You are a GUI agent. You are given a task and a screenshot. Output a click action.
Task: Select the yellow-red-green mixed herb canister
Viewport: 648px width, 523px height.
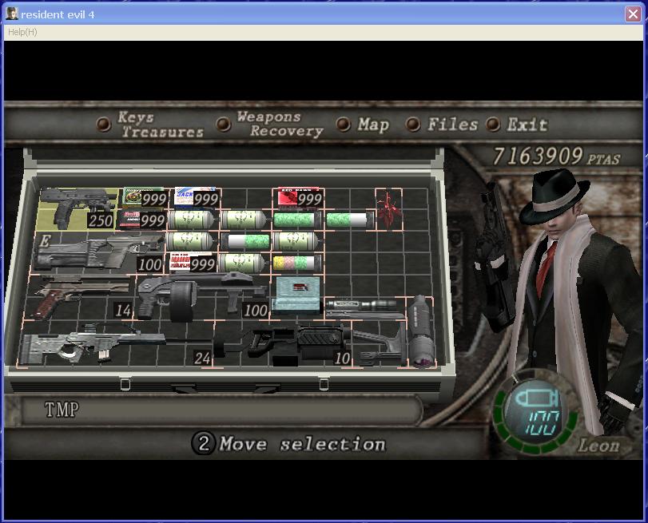click(x=296, y=263)
